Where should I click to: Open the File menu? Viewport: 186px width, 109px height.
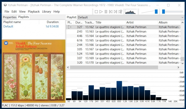click(7, 12)
